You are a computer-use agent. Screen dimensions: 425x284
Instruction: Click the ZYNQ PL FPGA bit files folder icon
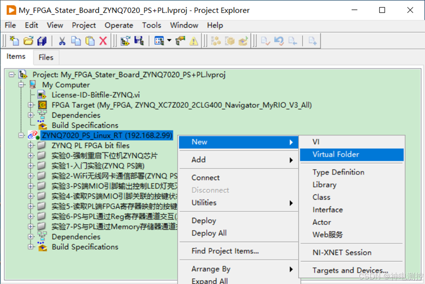(x=42, y=145)
